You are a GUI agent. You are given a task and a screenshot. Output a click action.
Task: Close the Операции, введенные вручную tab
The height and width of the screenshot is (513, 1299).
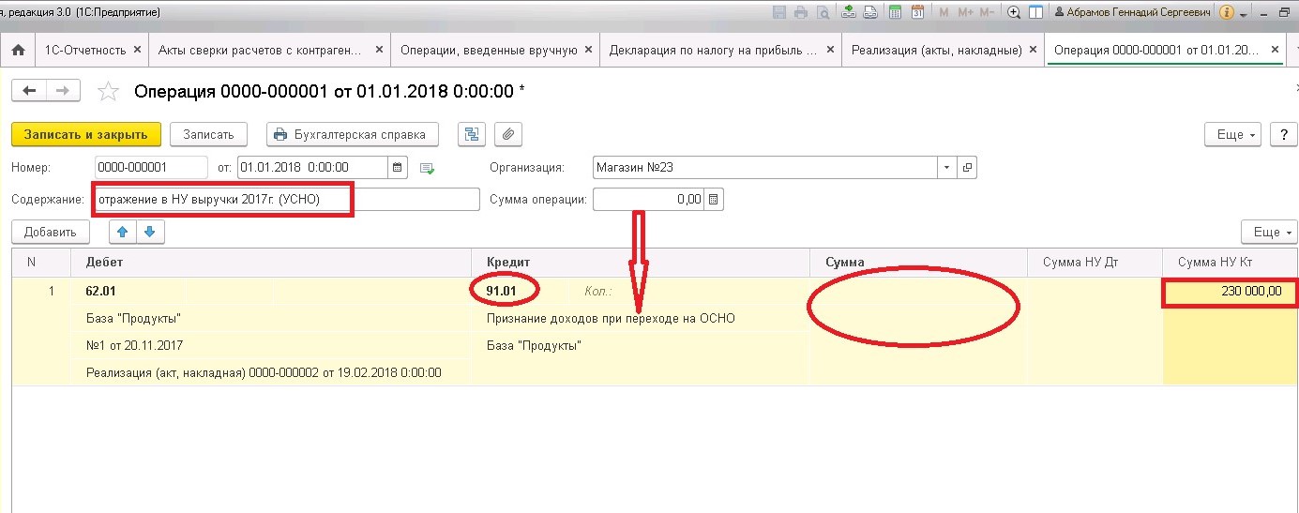pos(589,51)
